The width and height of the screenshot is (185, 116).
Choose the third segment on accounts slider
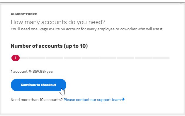[37, 58]
